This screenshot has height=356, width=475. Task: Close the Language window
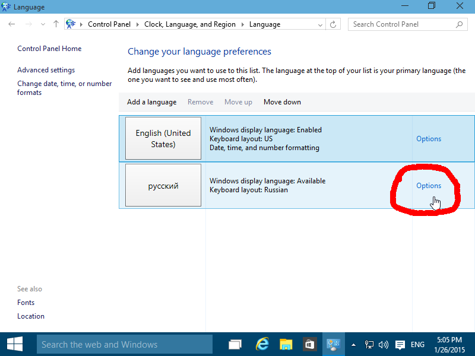(460, 6)
